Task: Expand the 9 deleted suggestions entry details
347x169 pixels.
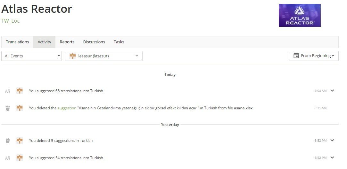Action: coord(332,140)
